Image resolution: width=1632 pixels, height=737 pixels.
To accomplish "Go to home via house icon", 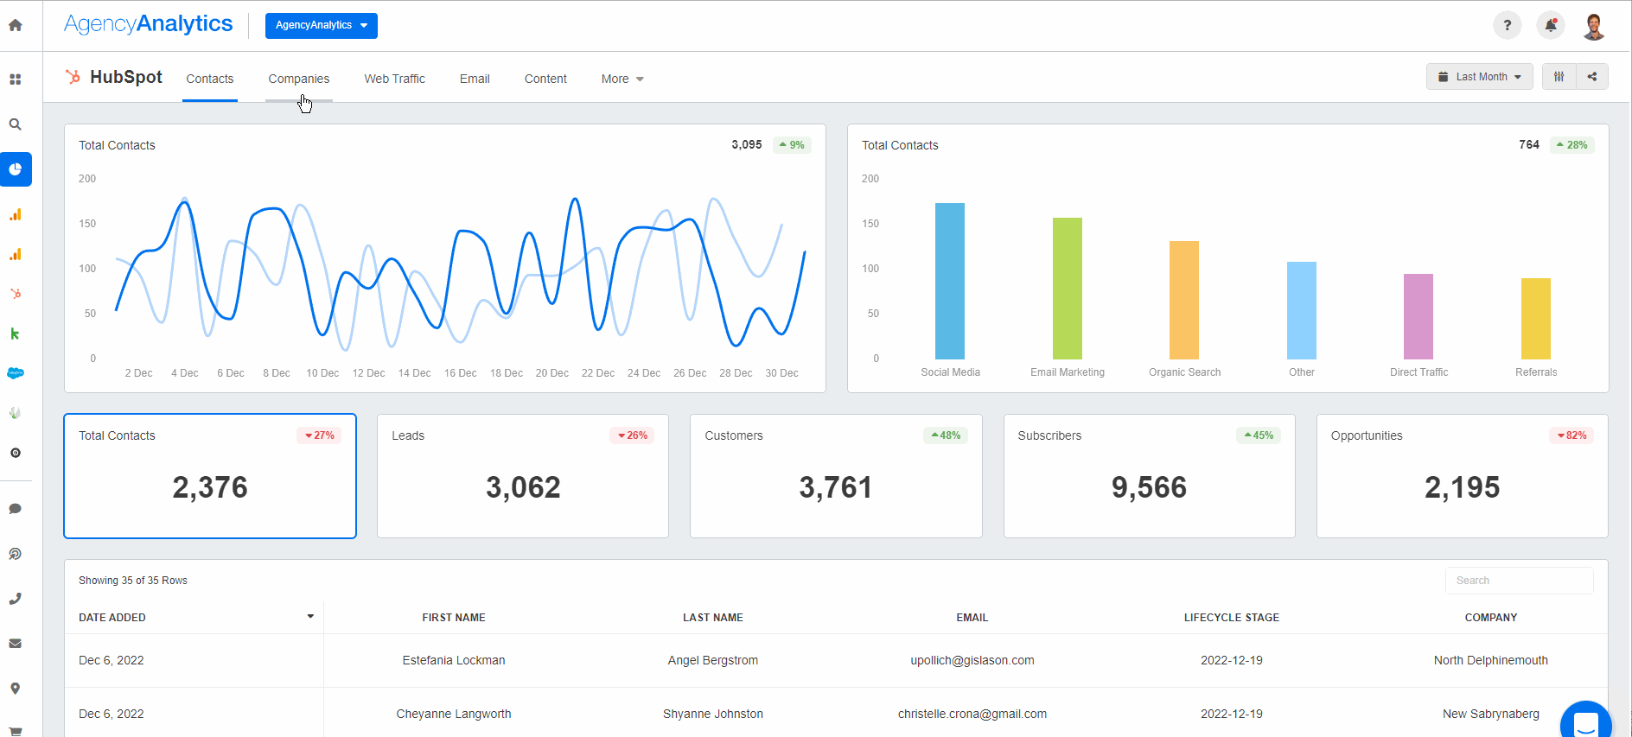I will pos(16,25).
